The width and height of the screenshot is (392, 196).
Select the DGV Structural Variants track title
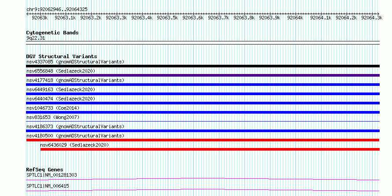tap(62, 56)
